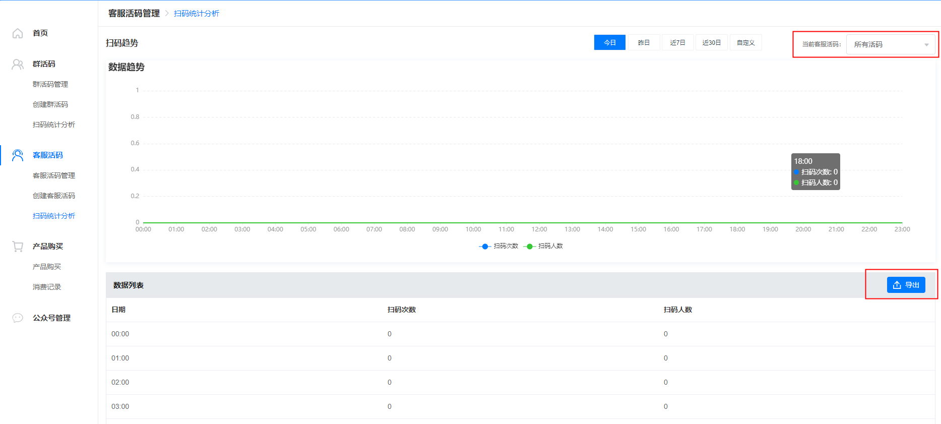Image resolution: width=941 pixels, height=424 pixels.
Task: Open 创建群活码 submenu item
Action: pos(50,104)
